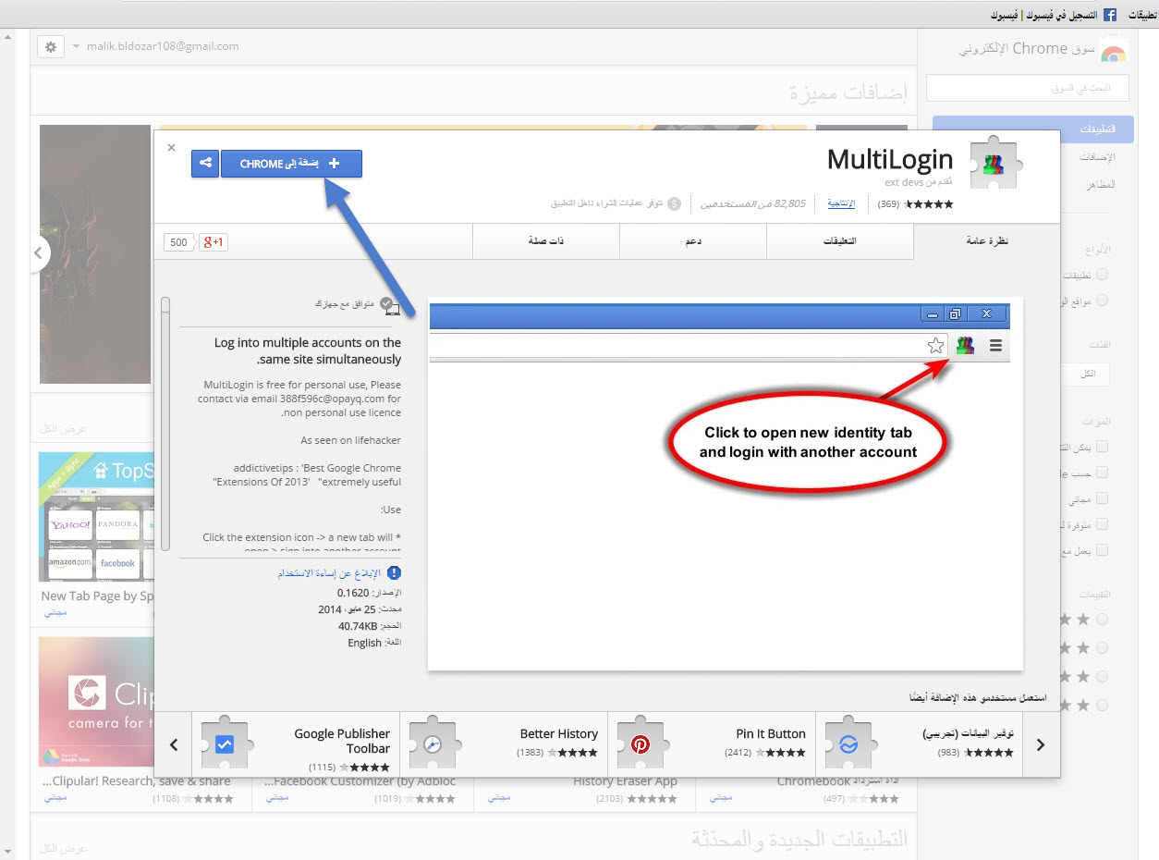1159x860 pixels.
Task: Click the Report abuse link
Action: (x=330, y=573)
